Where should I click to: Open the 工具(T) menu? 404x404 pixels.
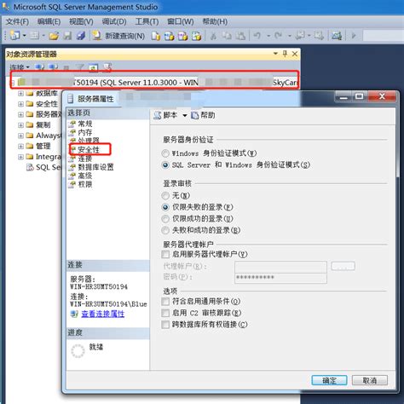pos(147,21)
